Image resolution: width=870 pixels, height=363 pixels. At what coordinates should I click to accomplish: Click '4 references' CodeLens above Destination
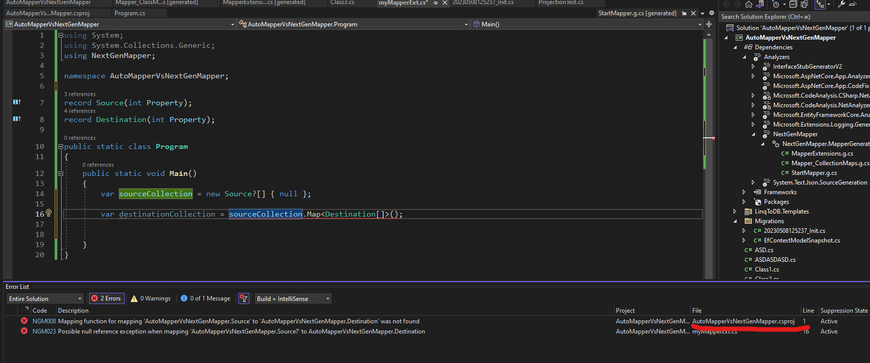point(80,111)
